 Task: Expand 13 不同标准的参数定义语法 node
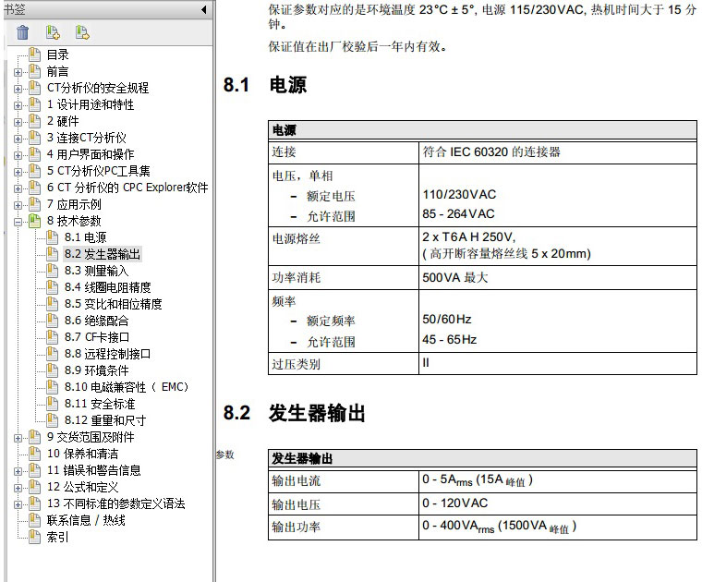pyautogui.click(x=18, y=503)
